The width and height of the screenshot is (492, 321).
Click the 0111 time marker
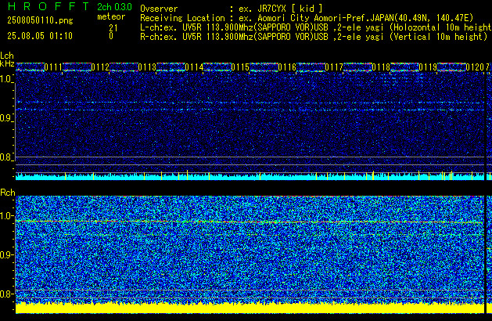tap(53, 67)
